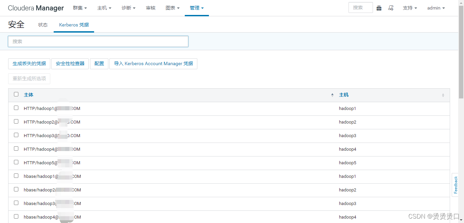The height and width of the screenshot is (223, 464).
Task: Open the 诊断 dropdown menu
Action: 128,8
